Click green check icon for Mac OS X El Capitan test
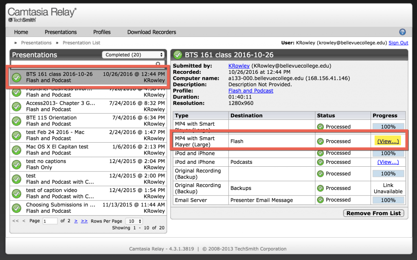 pyautogui.click(x=17, y=150)
